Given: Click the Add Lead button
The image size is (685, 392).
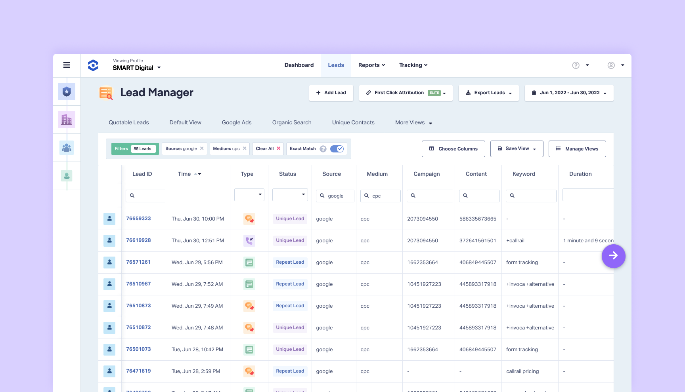Looking at the screenshot, I should (331, 93).
